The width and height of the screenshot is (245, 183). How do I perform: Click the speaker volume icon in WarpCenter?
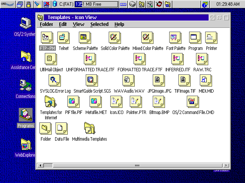click(x=150, y=4)
